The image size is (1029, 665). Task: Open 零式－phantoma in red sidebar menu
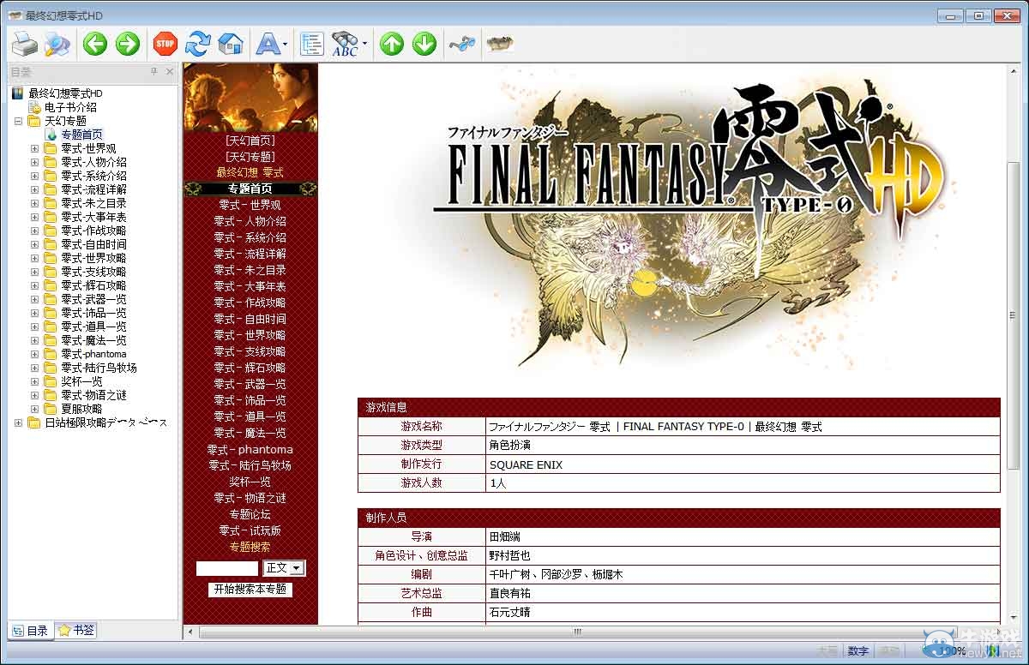[250, 449]
